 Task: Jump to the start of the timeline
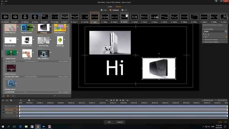click(111, 100)
